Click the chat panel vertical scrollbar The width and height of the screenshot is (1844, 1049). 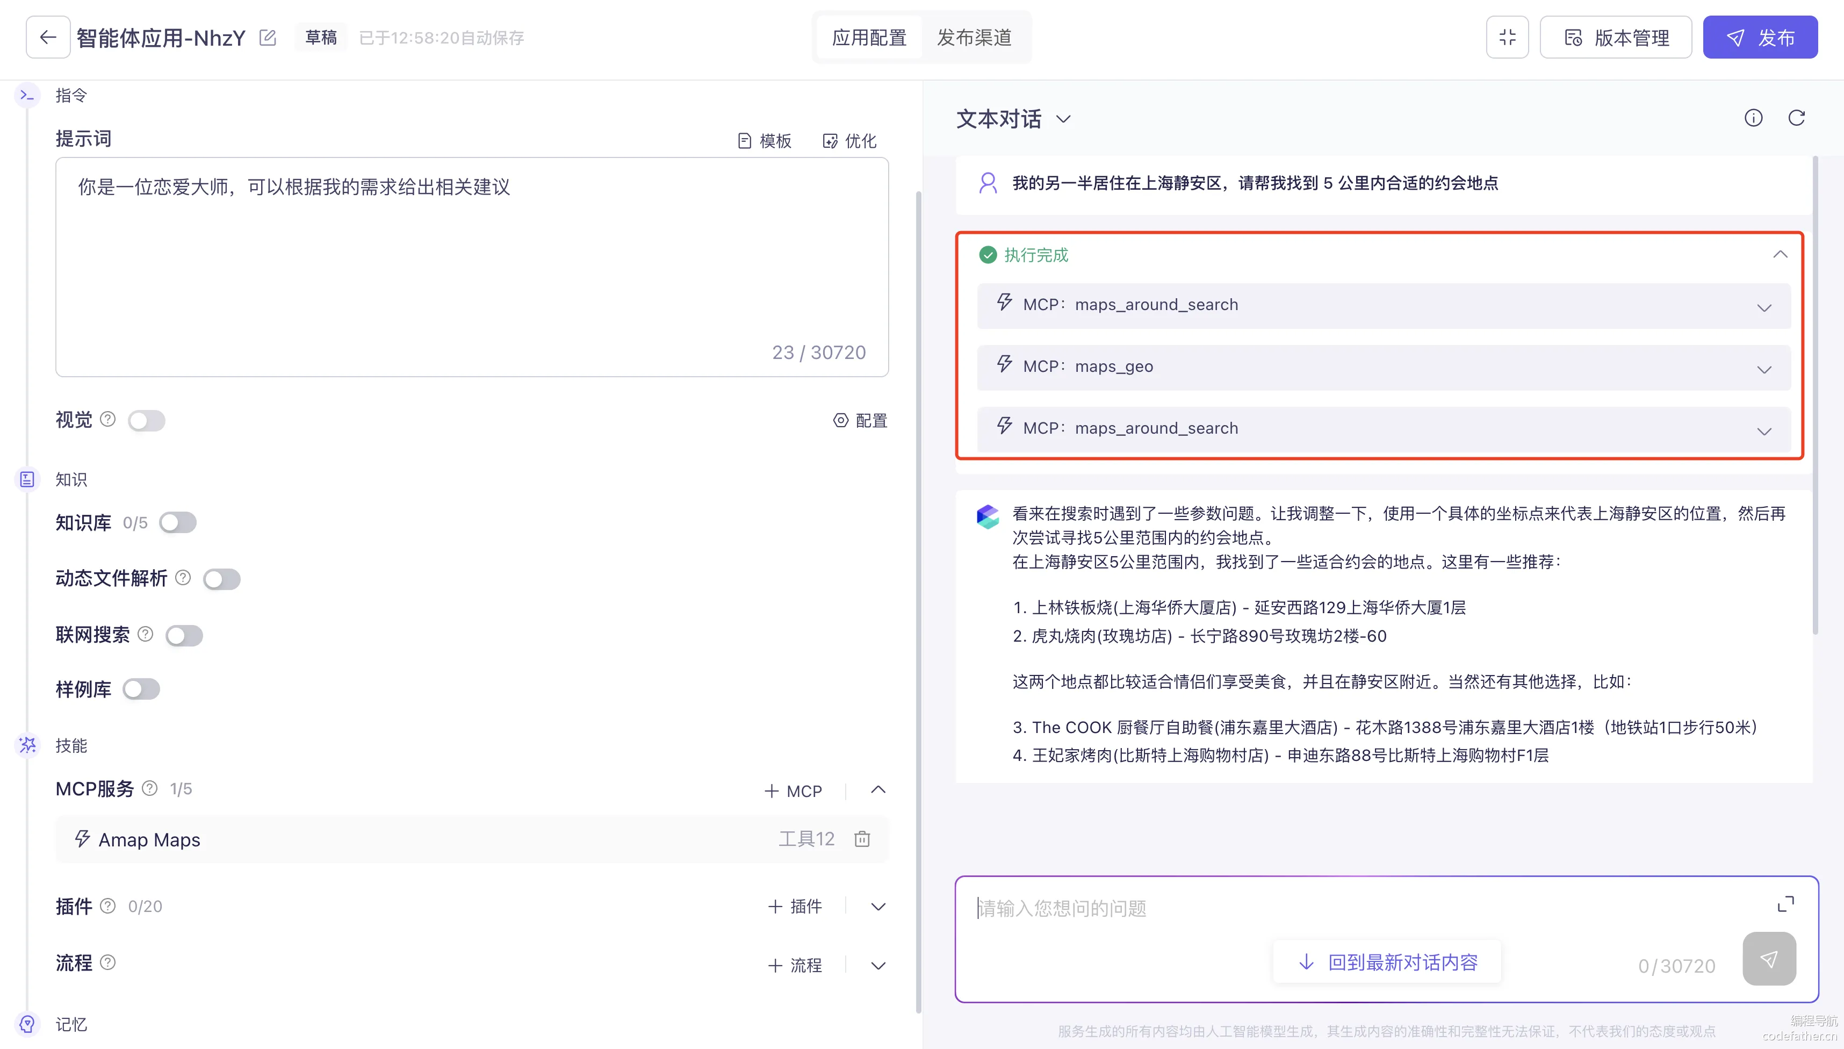click(x=1815, y=395)
